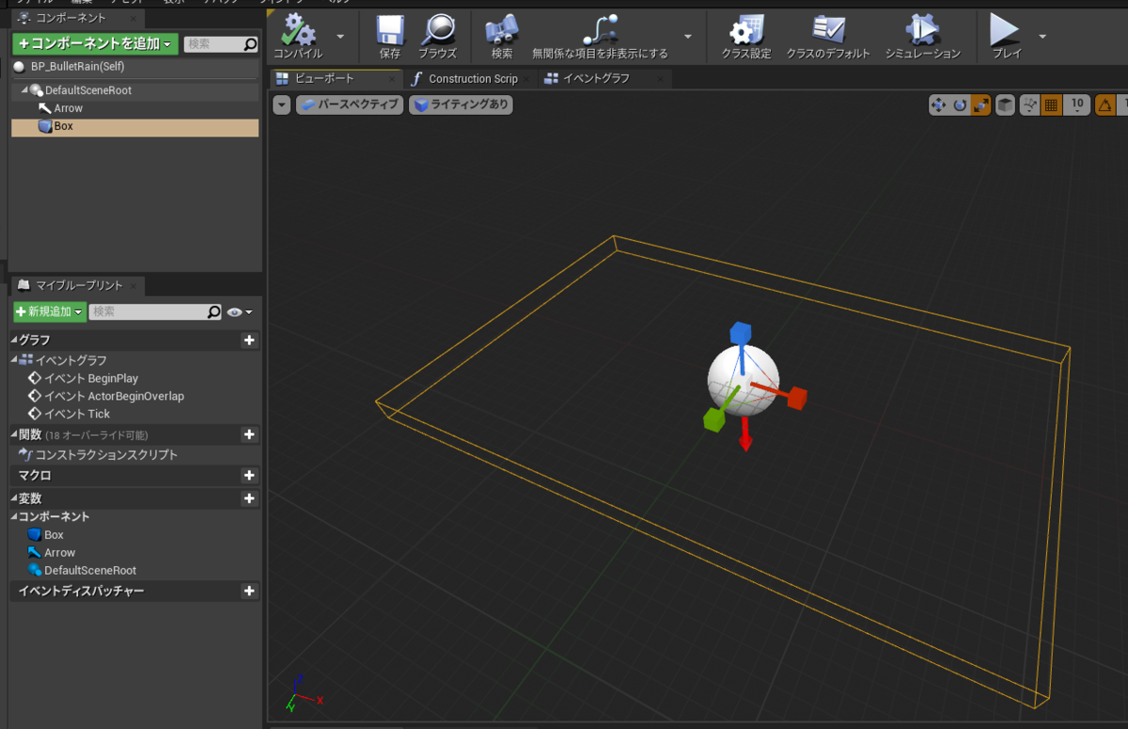This screenshot has height=729, width=1128.
Task: Open grid snap size 10 dropdown
Action: (1077, 105)
